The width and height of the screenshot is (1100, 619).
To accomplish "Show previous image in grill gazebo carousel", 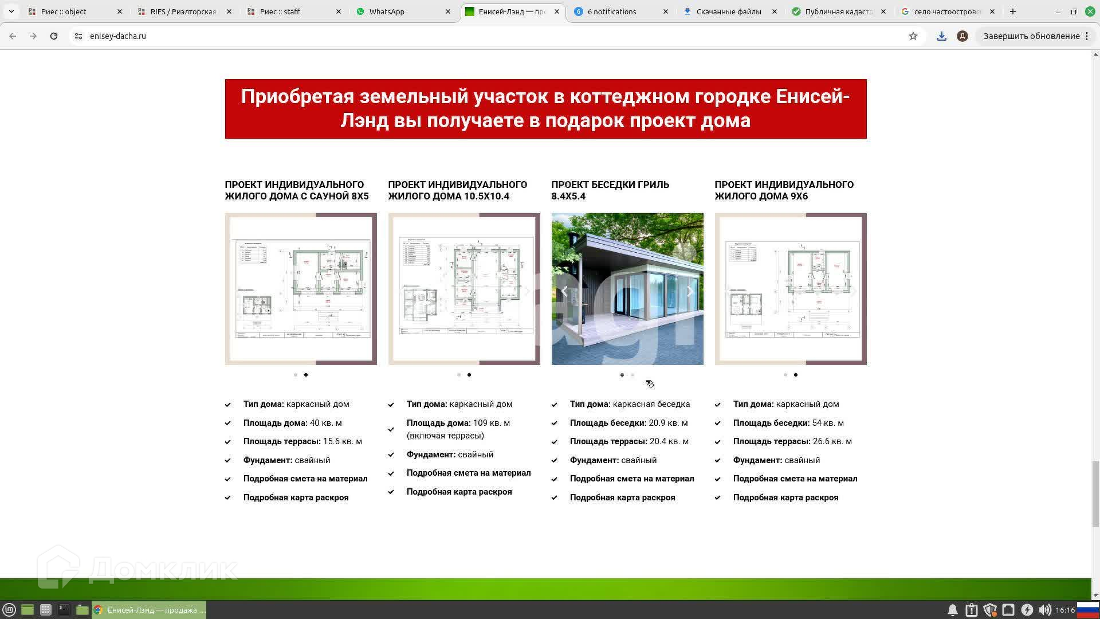I will click(564, 292).
